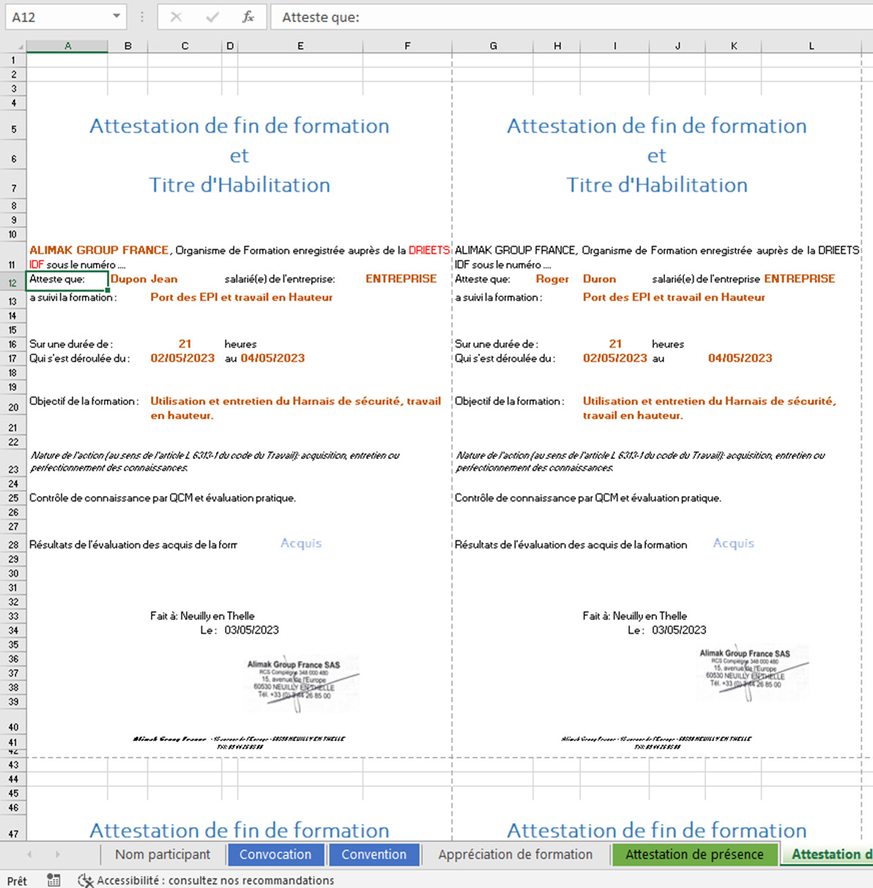Viewport: 873px width, 888px height.
Task: Click the macro recording icon in status bar
Action: coord(53,880)
